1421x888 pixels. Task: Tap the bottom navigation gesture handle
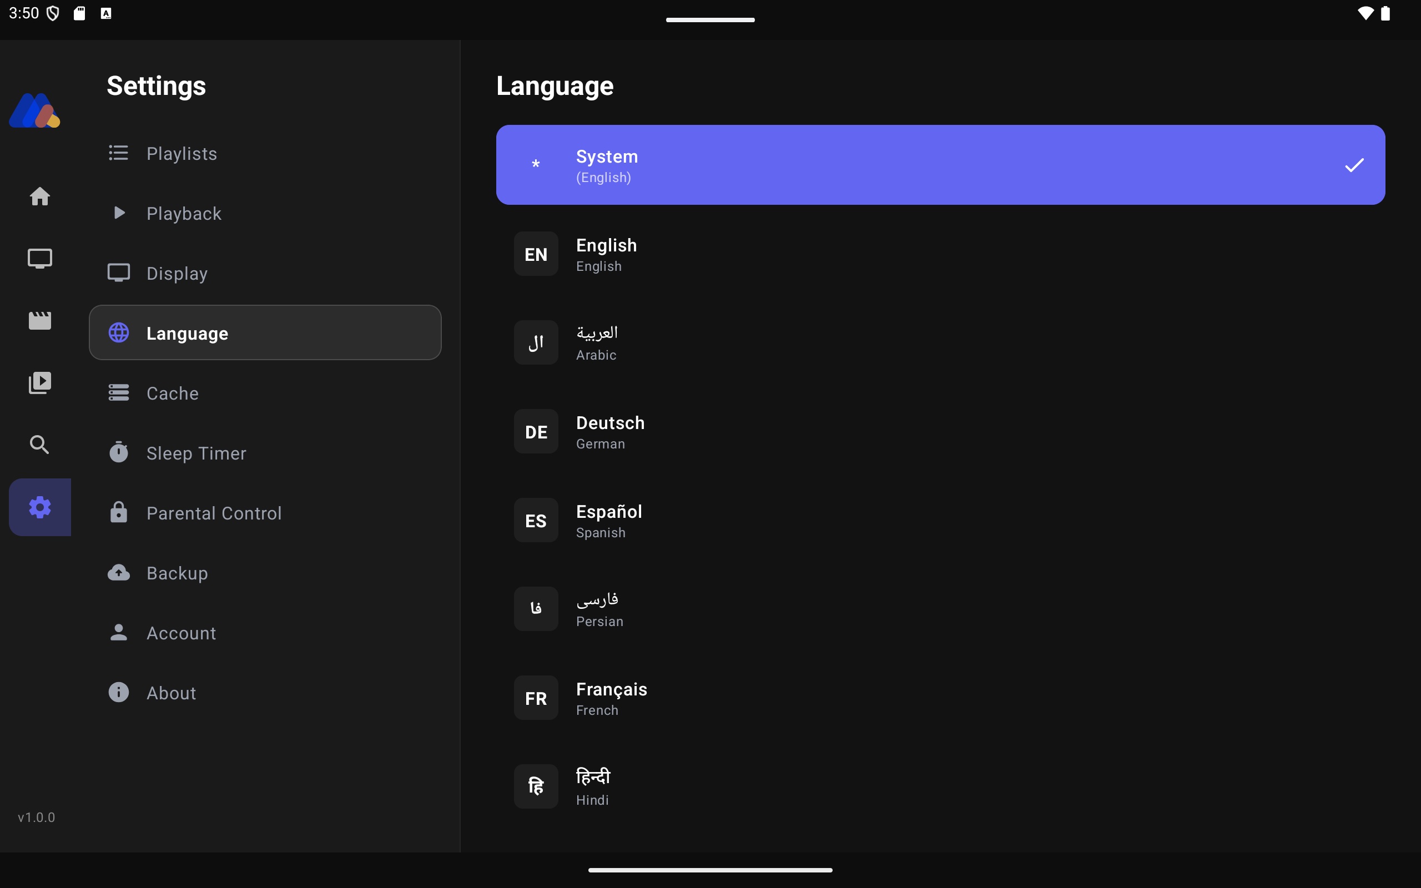[x=710, y=870]
